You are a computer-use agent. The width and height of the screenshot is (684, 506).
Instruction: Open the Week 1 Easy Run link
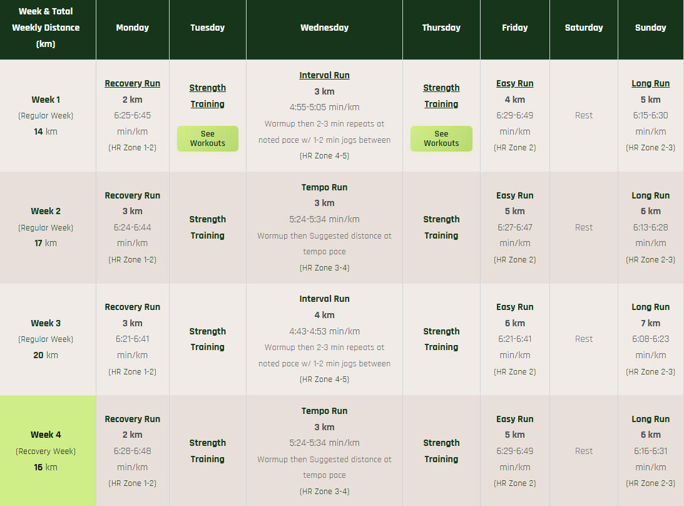(514, 83)
